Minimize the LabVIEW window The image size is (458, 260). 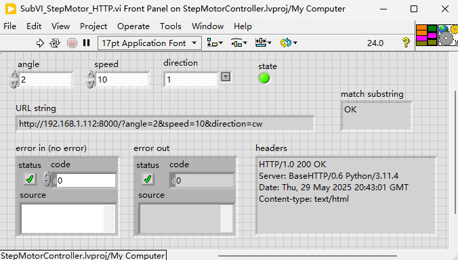383,9
